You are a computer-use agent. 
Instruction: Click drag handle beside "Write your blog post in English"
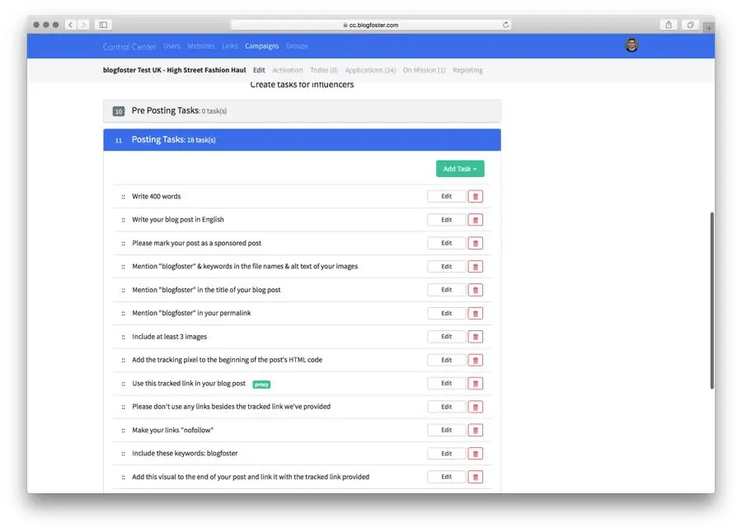click(124, 220)
